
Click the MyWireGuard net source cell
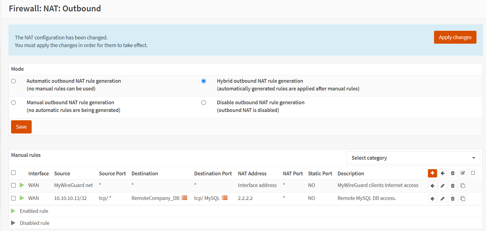coord(73,185)
